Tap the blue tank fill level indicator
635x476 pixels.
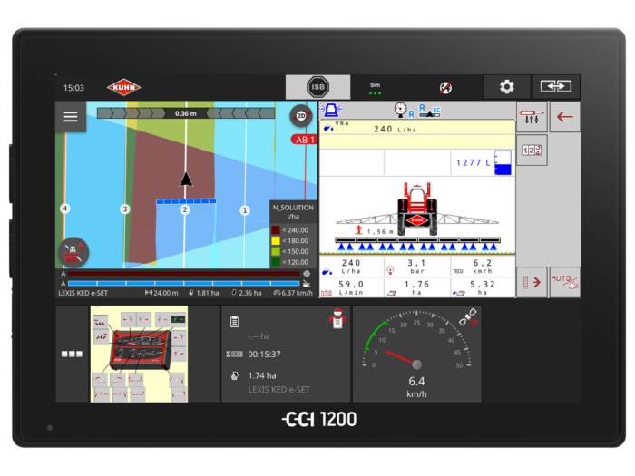(503, 162)
